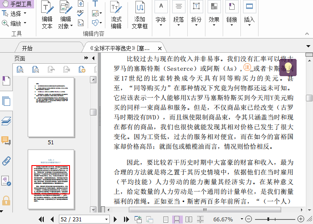The width and height of the screenshot is (313, 224).
Task: Click the enlarge page thumbnails icon
Action: click(20, 69)
